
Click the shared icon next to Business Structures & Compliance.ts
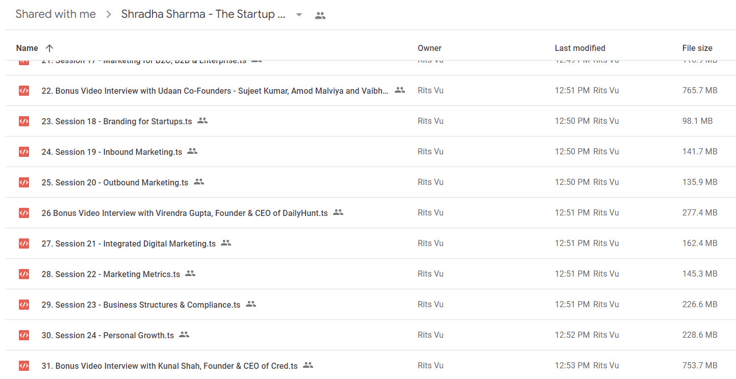pyautogui.click(x=250, y=304)
